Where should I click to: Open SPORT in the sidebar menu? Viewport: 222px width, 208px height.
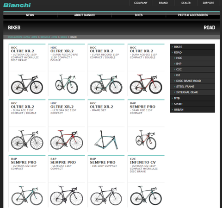[x=192, y=104]
